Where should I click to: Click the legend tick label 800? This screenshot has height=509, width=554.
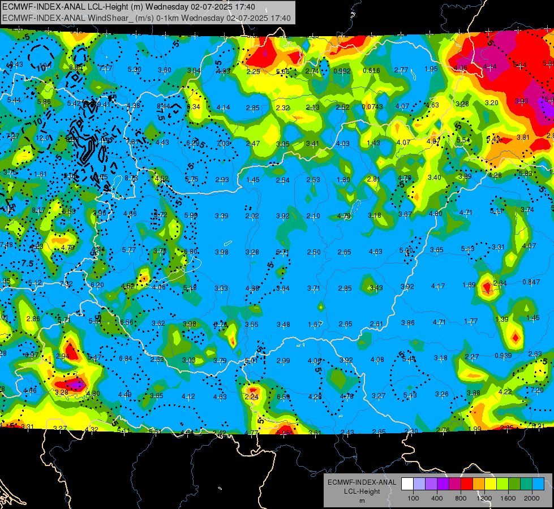coord(461,498)
